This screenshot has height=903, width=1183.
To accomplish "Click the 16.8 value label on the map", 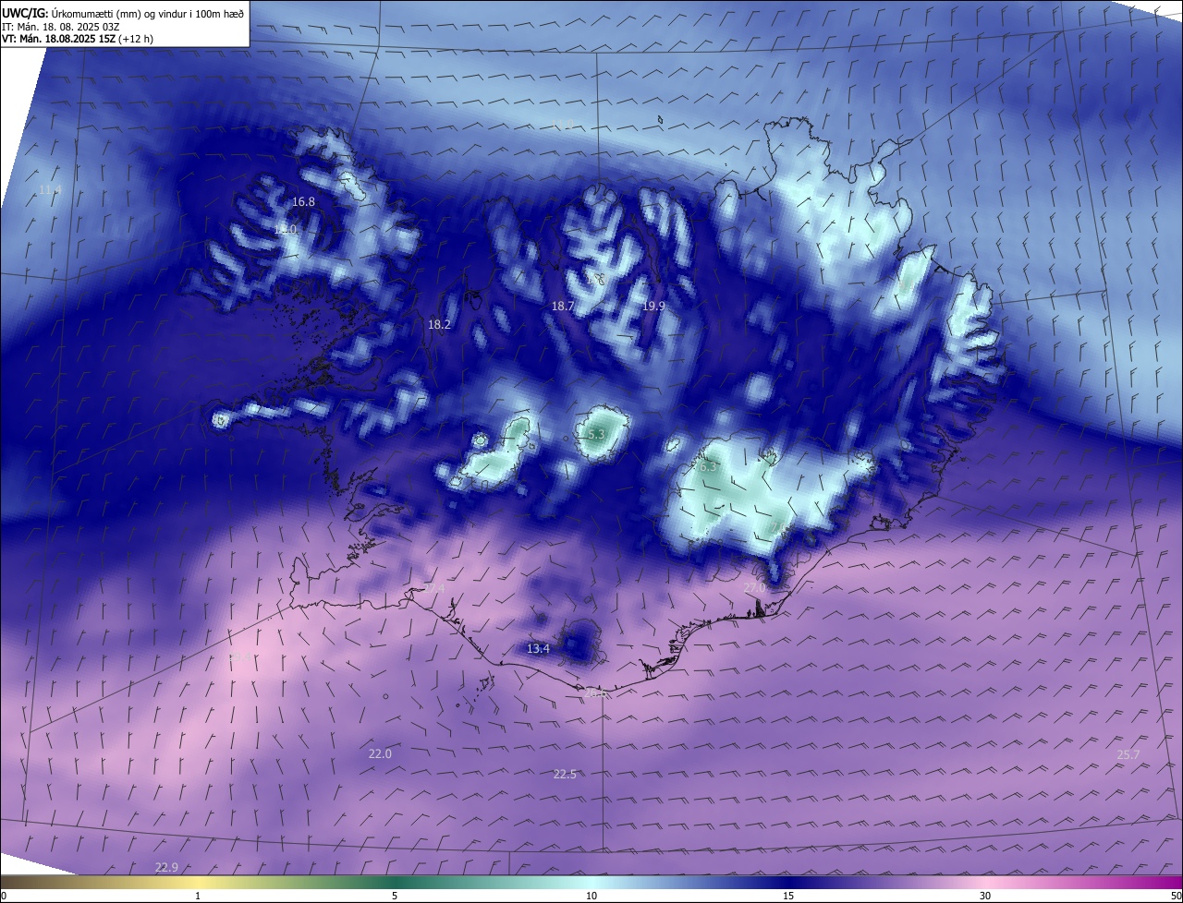I will point(303,201).
